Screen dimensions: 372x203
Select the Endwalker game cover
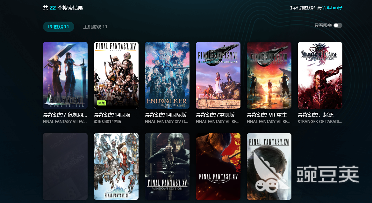167,75
